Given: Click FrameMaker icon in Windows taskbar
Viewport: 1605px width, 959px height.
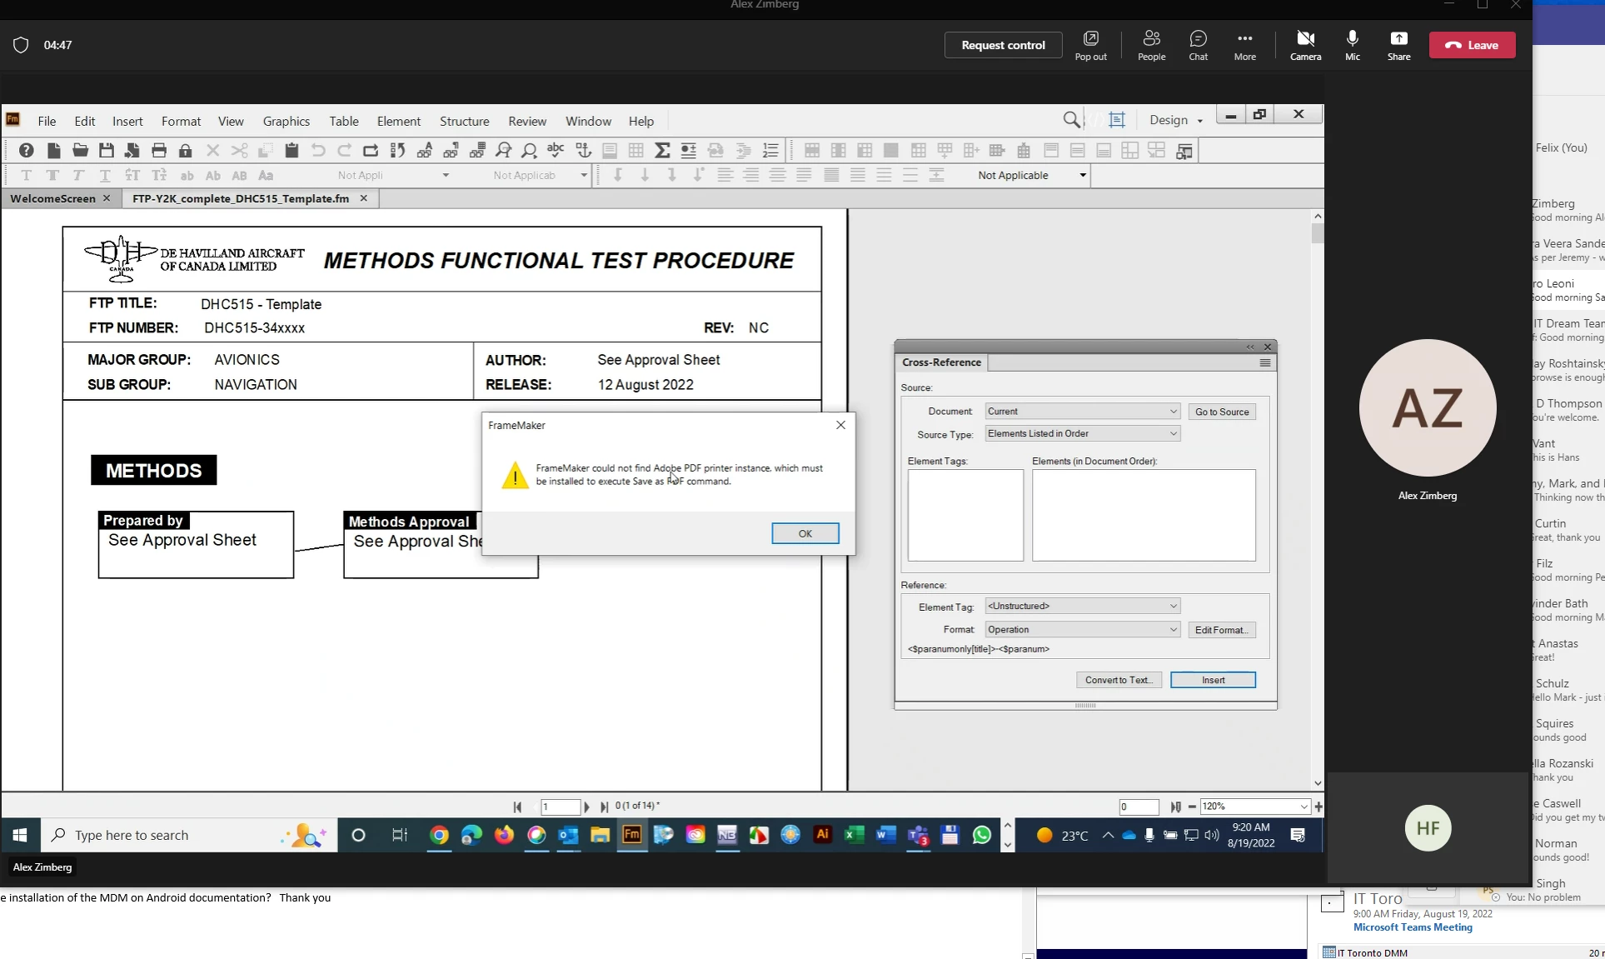Looking at the screenshot, I should coord(632,835).
